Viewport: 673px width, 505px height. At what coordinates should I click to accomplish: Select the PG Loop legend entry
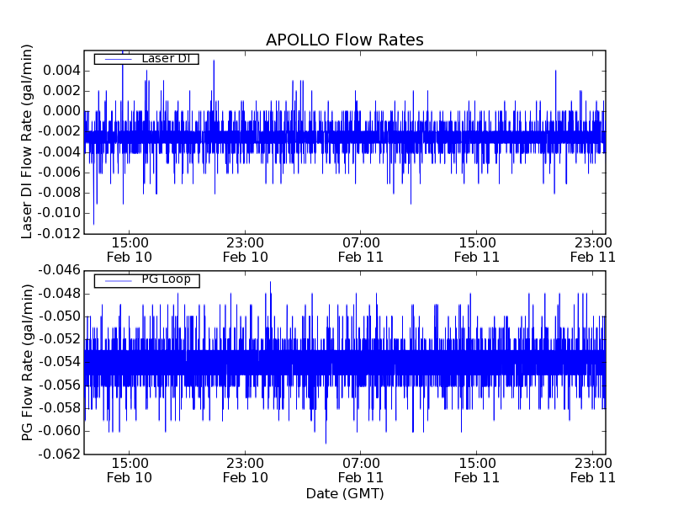coord(166,279)
